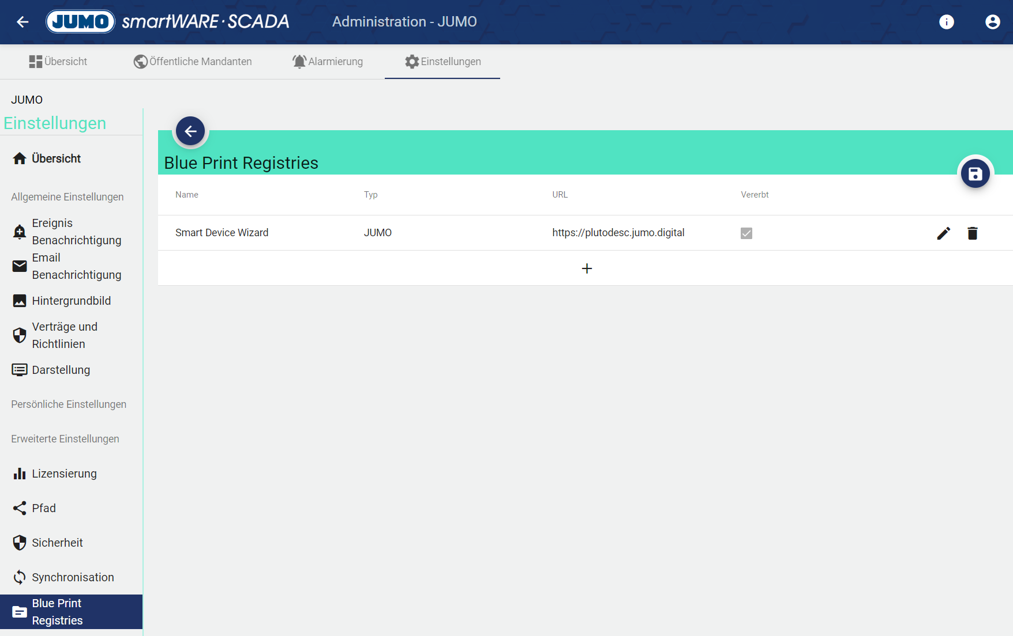The image size is (1013, 636).
Task: Select Hintergrundbild in the sidebar
Action: tap(71, 301)
